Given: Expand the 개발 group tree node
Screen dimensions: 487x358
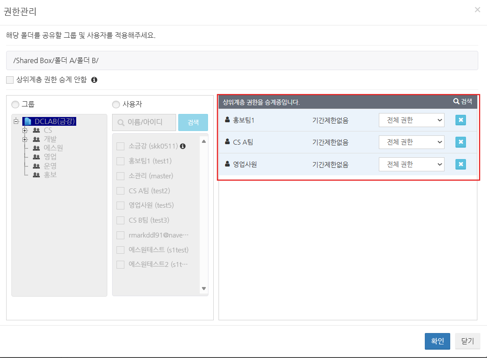Looking at the screenshot, I should click(25, 139).
